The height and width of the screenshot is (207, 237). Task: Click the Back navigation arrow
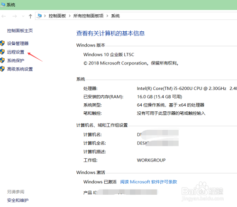[3, 16]
